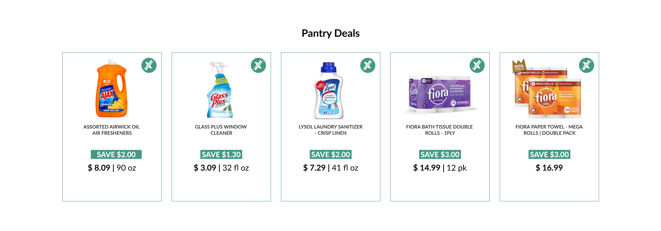Screen dimensions: 661x231
Task: Click Fiora Paper Towel Mega Rolls title
Action: tap(549, 130)
